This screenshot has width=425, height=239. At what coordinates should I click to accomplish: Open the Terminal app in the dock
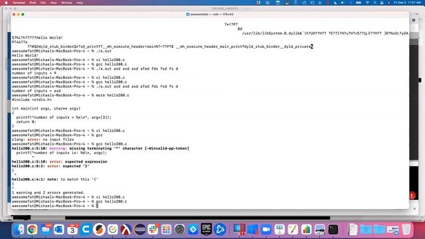tap(333, 230)
